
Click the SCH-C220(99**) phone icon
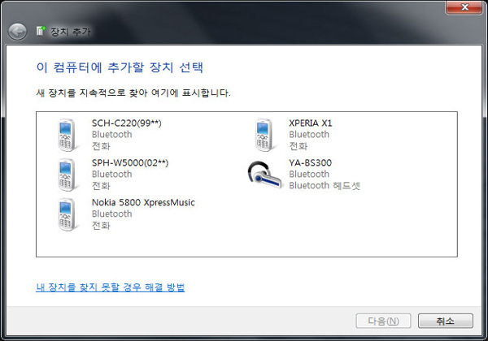tap(67, 135)
